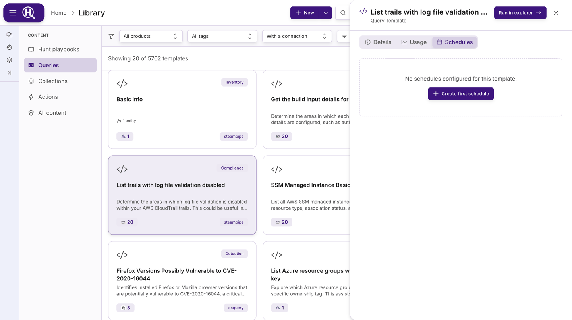Expand the New button dropdown arrow
This screenshot has width=572, height=320.
tap(326, 13)
